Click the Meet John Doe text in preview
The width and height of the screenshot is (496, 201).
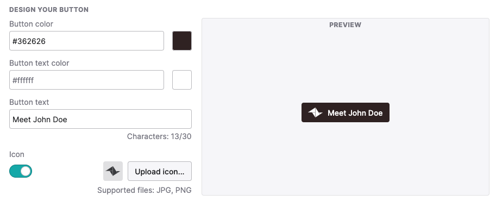point(355,113)
